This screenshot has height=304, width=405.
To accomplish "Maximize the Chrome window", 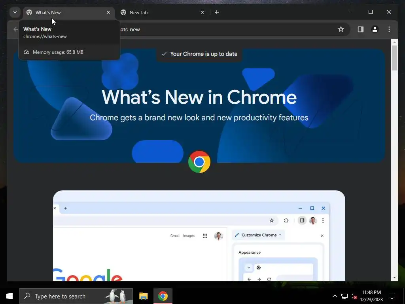I will pos(370,12).
